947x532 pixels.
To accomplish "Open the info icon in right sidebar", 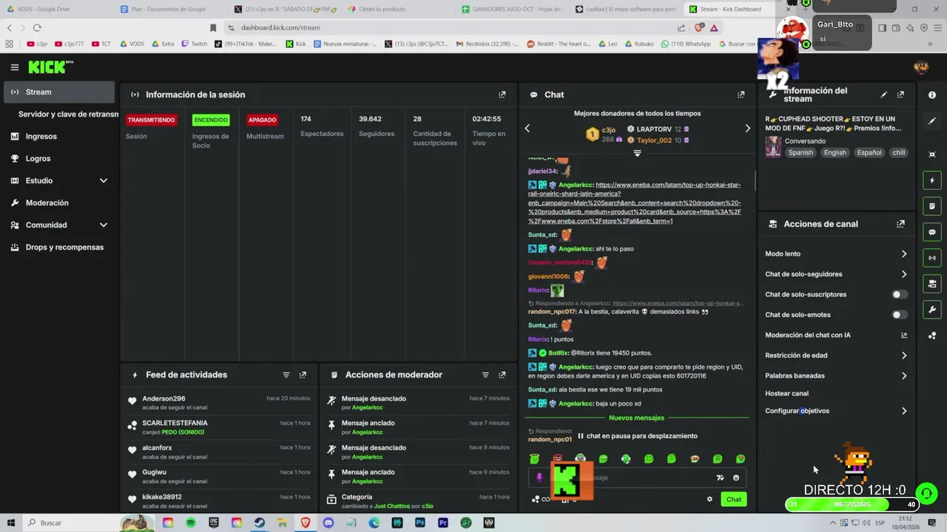I will point(932,95).
